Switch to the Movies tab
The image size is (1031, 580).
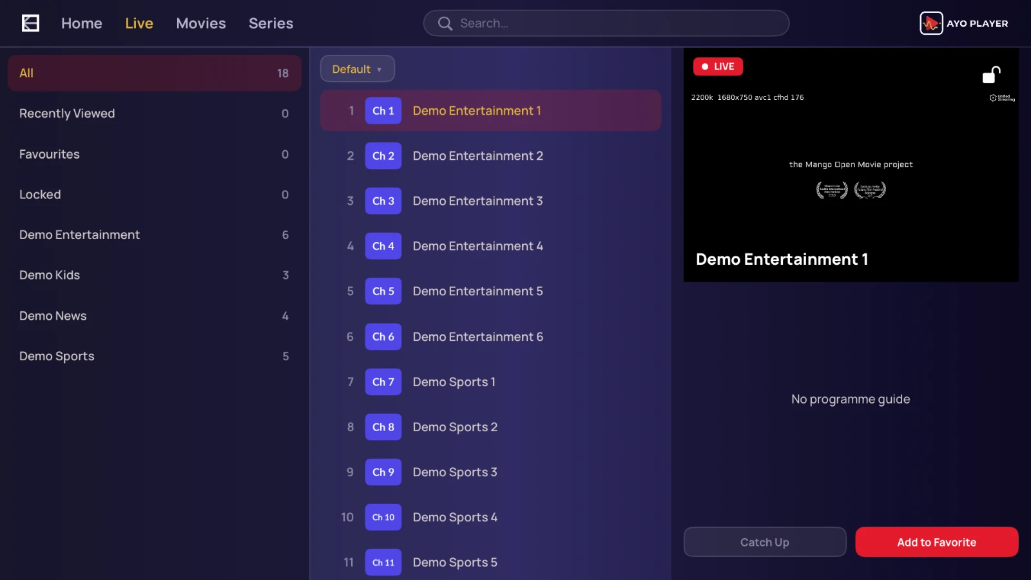201,23
